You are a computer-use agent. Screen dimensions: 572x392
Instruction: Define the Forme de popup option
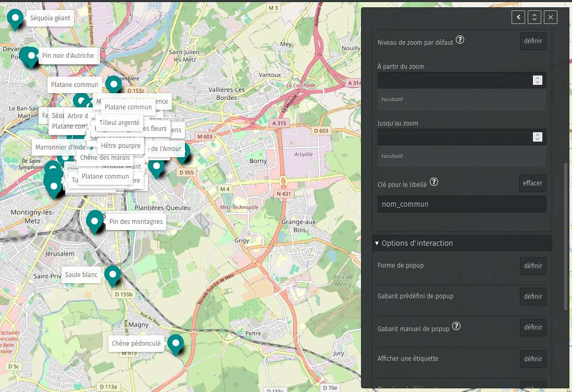coord(532,266)
